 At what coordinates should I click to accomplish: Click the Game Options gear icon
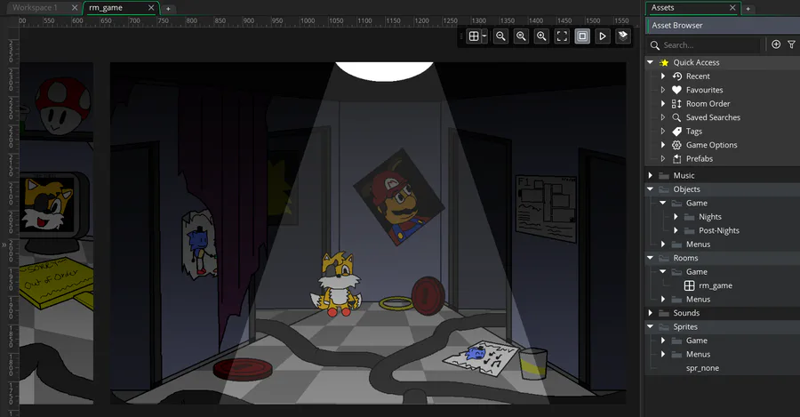677,145
